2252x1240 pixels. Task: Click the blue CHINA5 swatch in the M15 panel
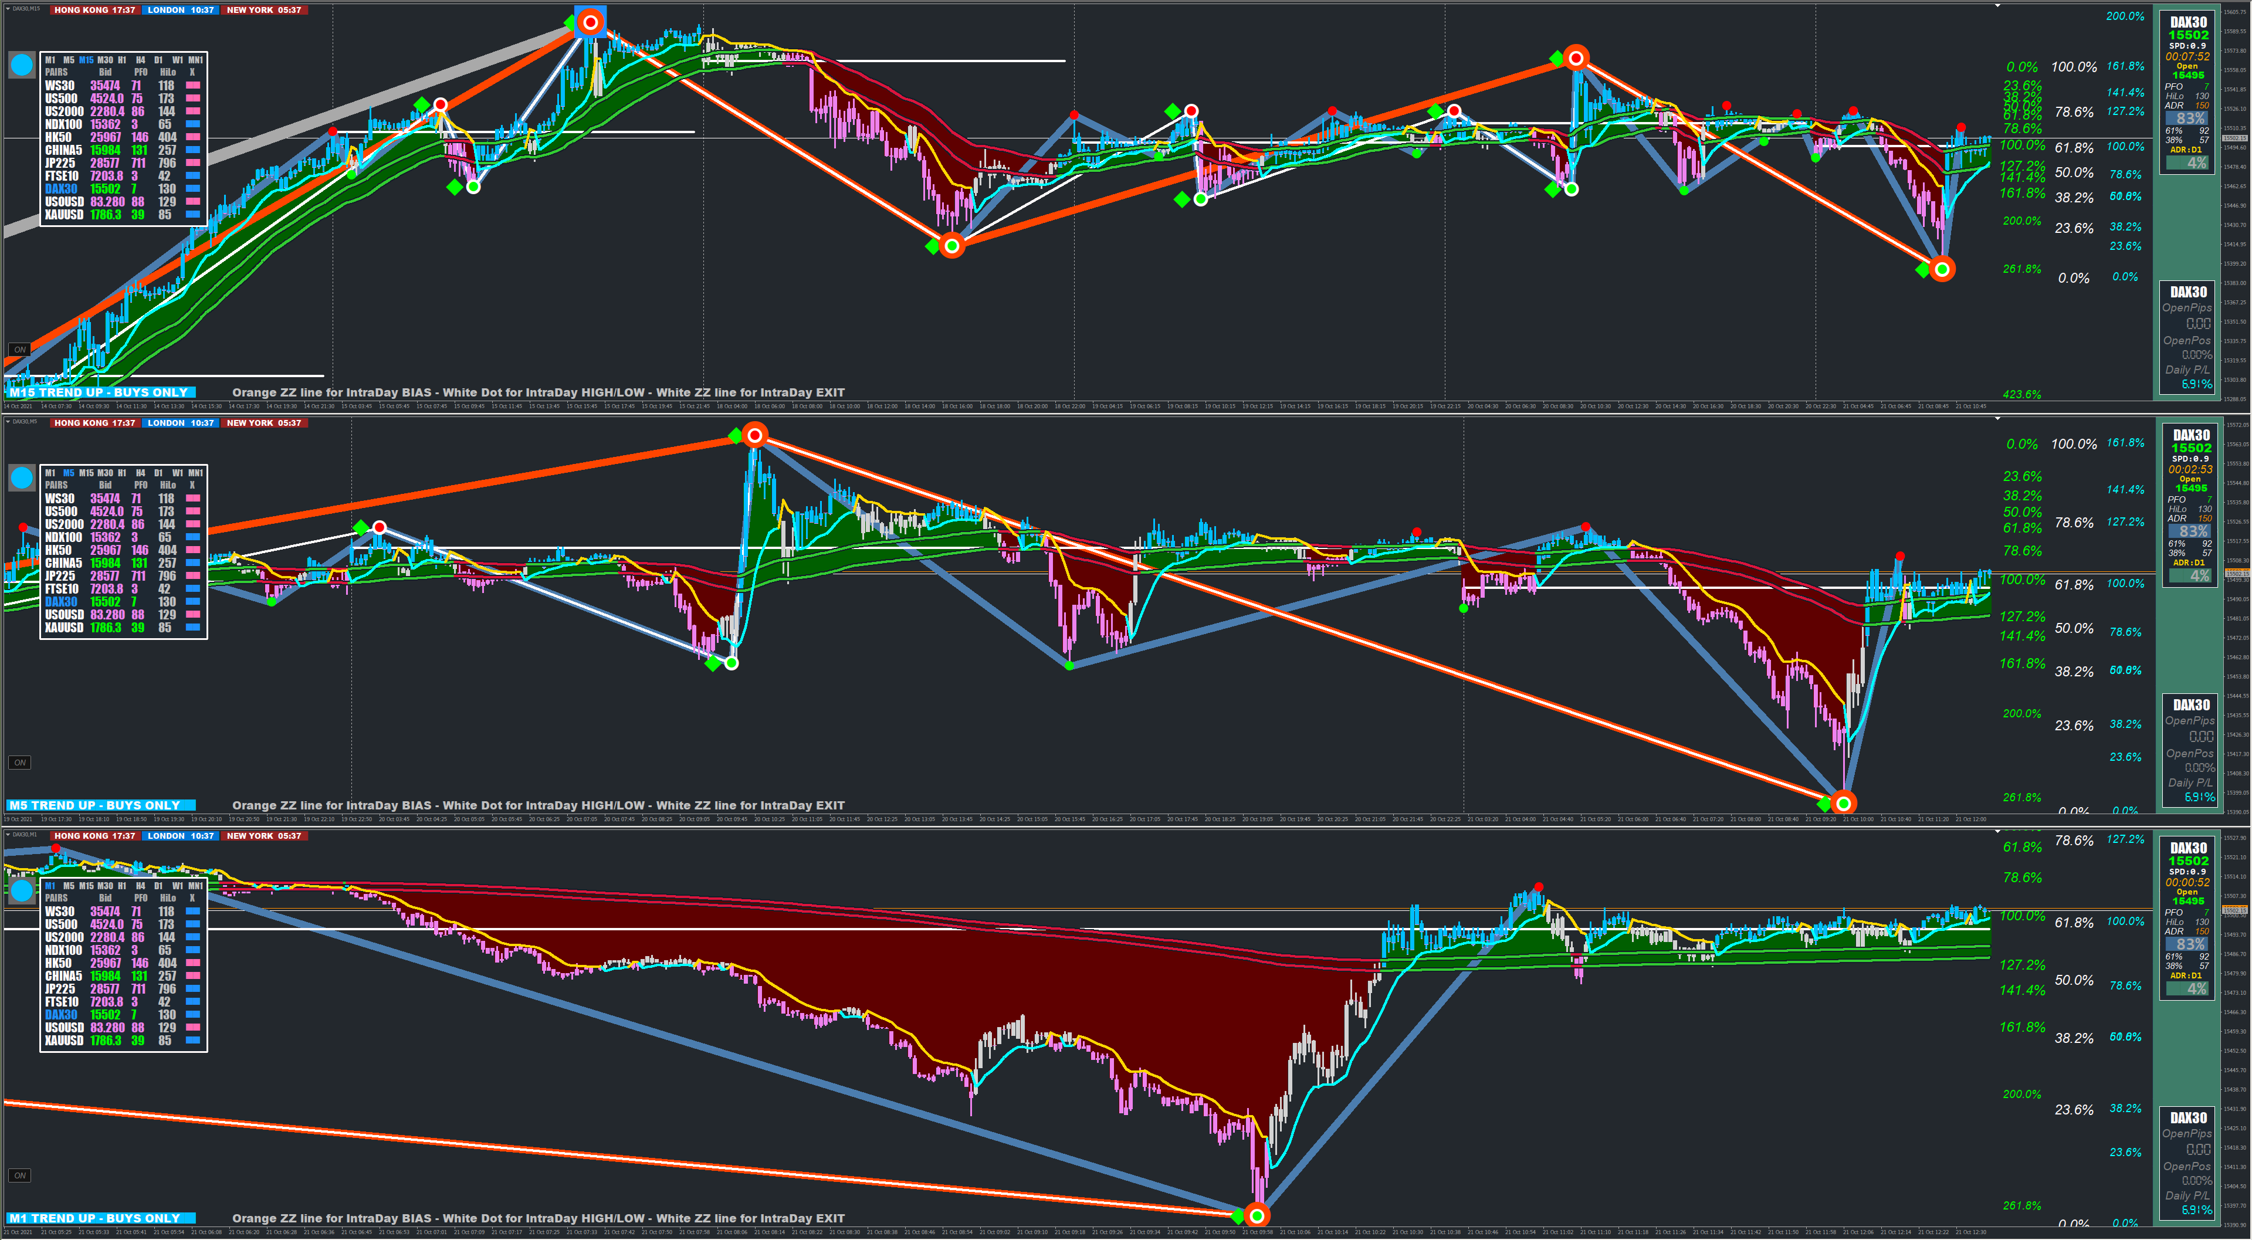coord(193,150)
